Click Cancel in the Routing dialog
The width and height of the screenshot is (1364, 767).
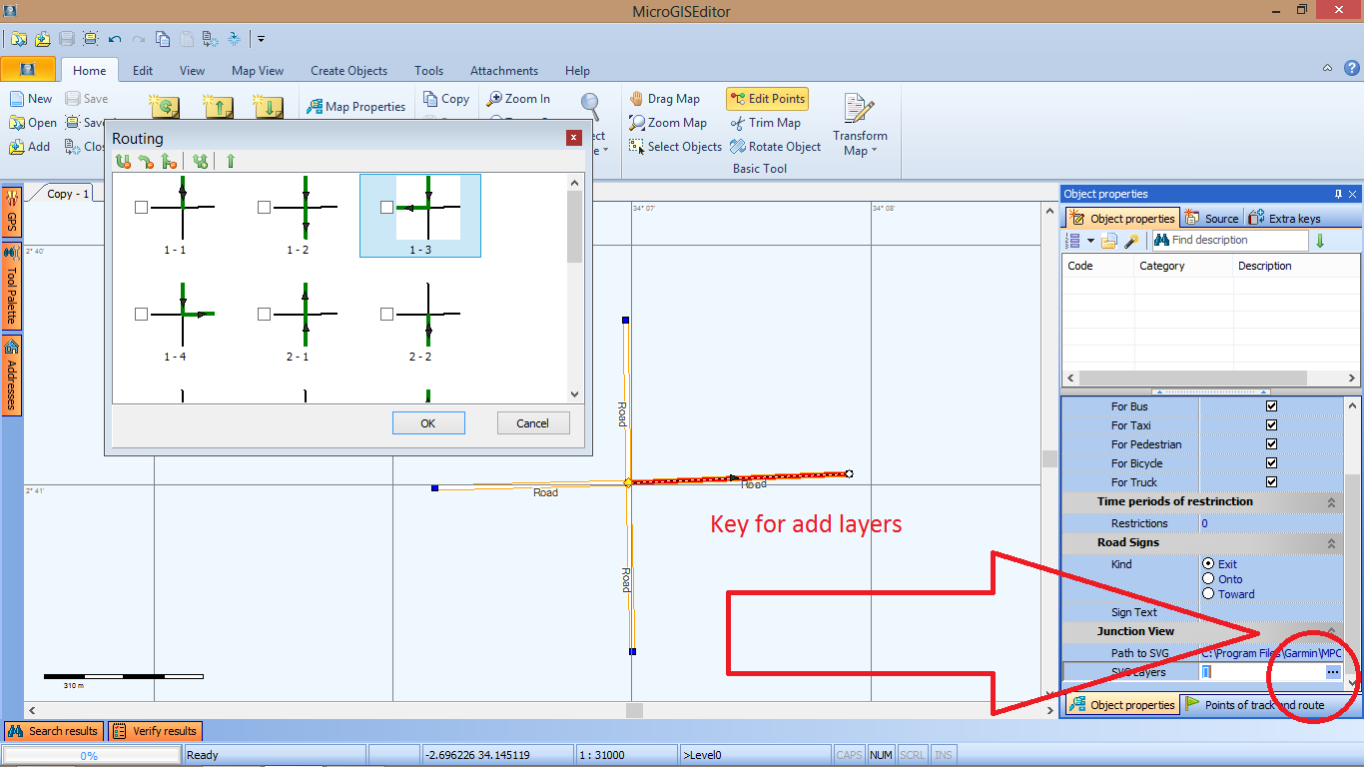(532, 423)
